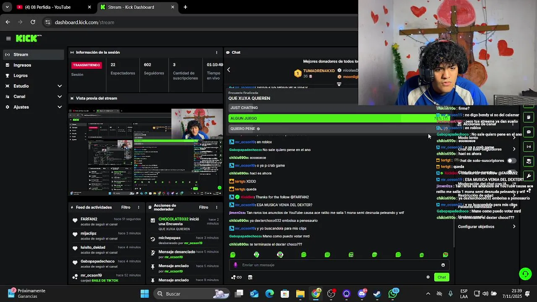Open session info three-dot options

[x=216, y=52]
